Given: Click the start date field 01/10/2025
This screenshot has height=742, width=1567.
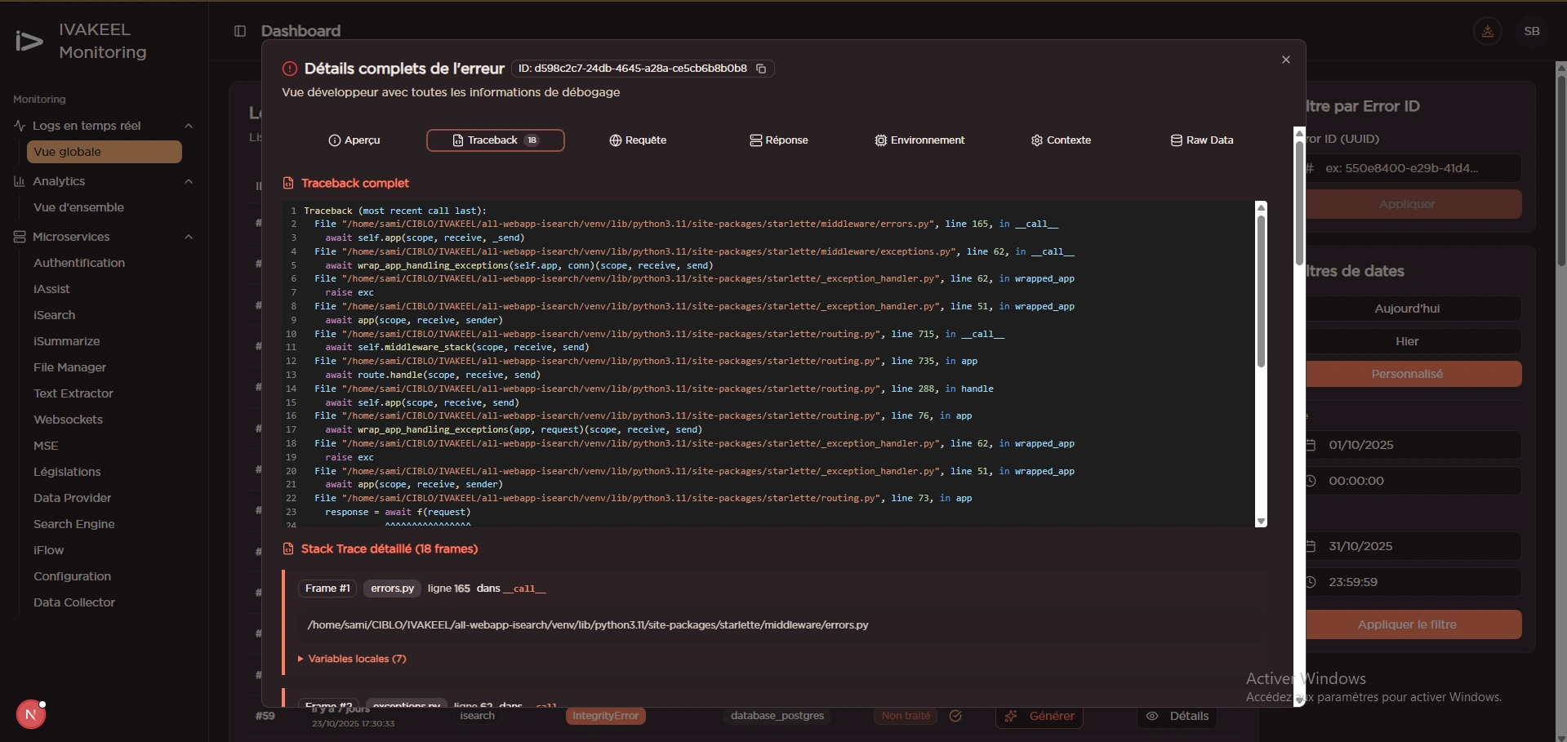Looking at the screenshot, I should 1413,445.
